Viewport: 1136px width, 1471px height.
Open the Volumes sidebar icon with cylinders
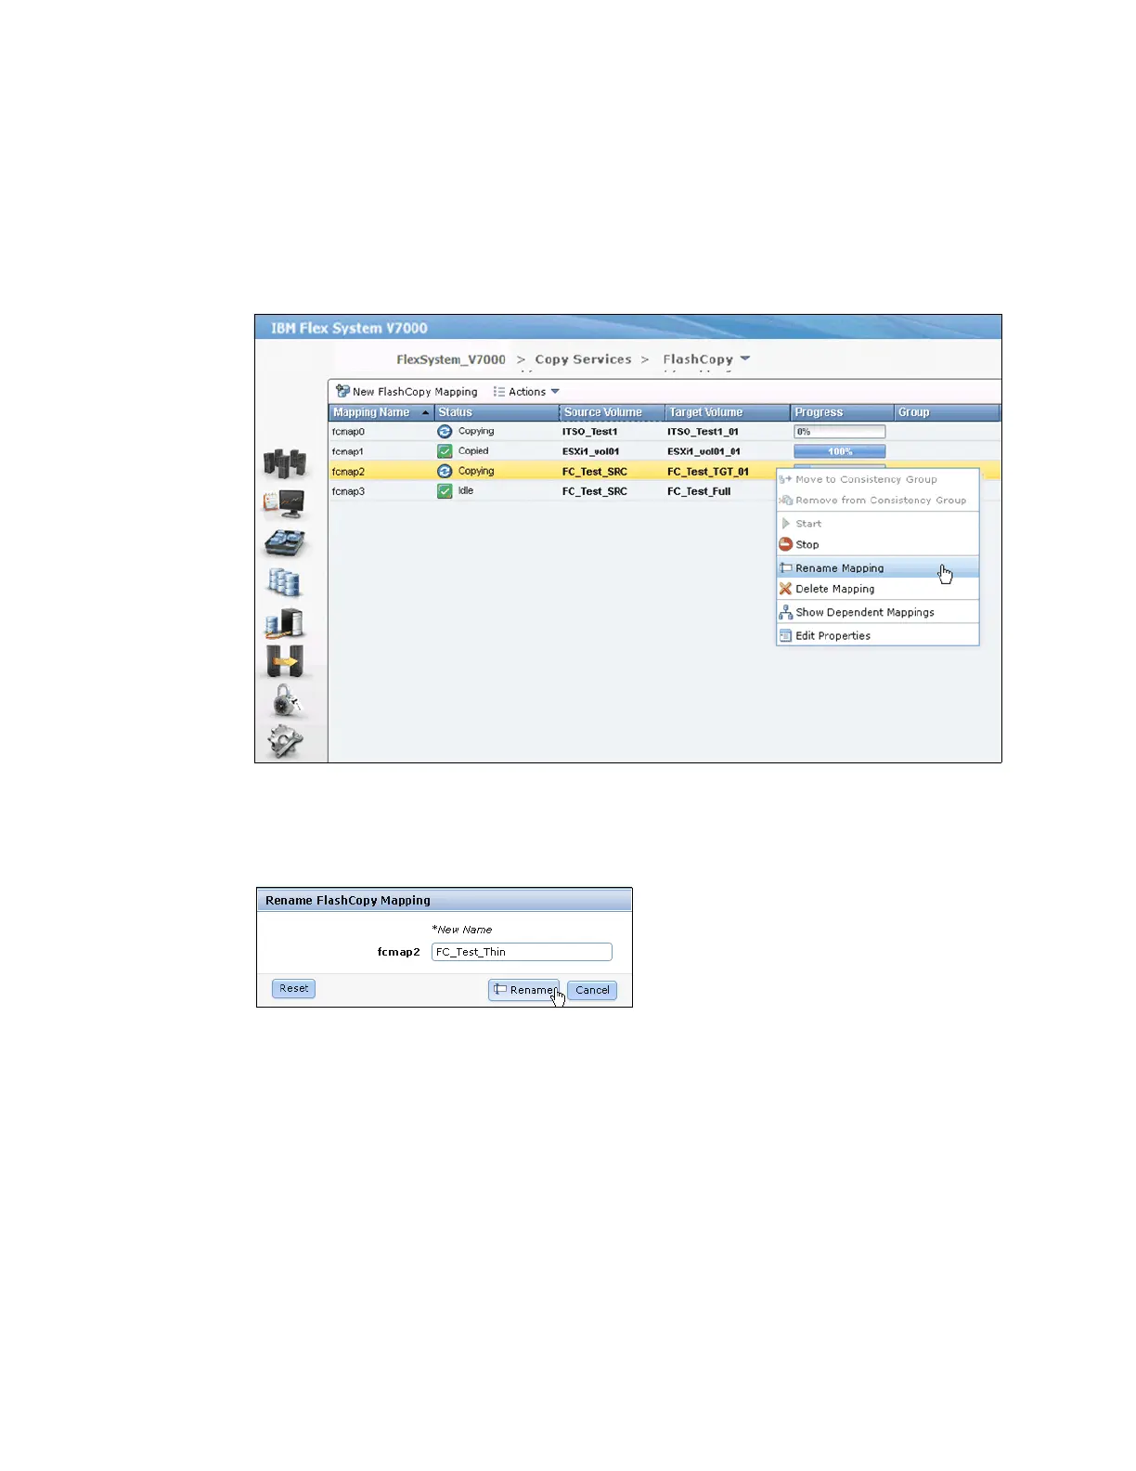[x=284, y=582]
